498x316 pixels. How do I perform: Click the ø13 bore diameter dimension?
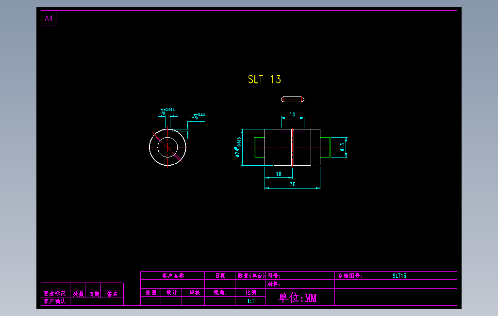[342, 147]
